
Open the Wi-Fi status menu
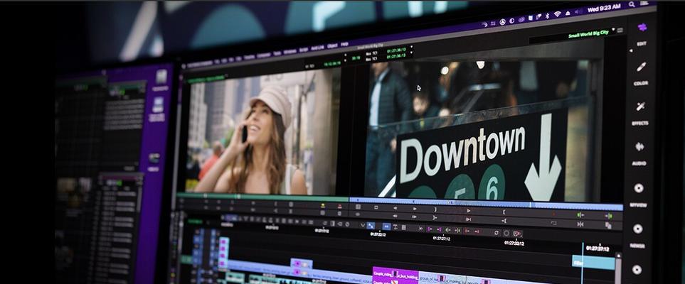tap(558, 14)
